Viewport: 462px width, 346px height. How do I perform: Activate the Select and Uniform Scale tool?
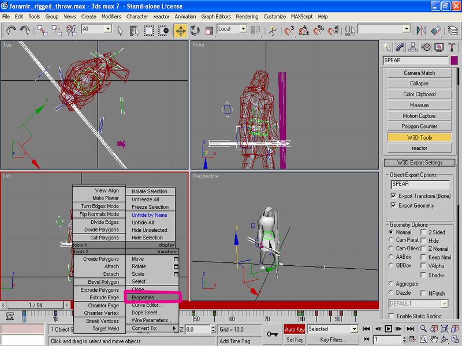[x=209, y=31]
